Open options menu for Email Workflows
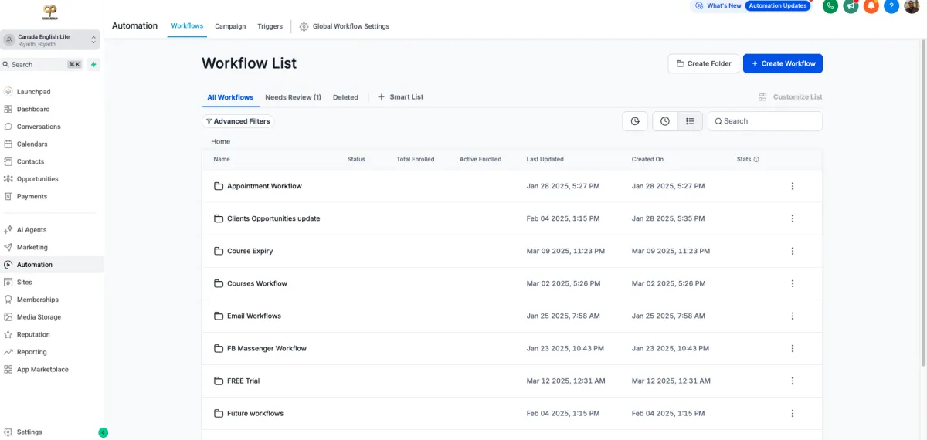This screenshot has height=440, width=927. [x=793, y=316]
